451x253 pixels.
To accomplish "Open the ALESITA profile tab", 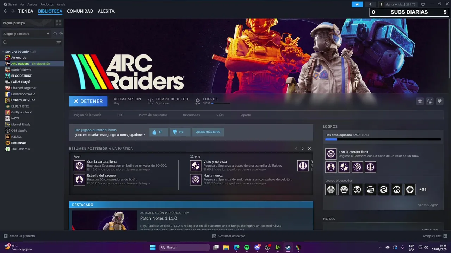I will coord(106,11).
